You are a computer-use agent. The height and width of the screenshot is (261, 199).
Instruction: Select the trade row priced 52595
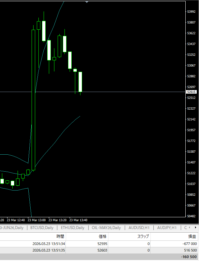point(98,244)
